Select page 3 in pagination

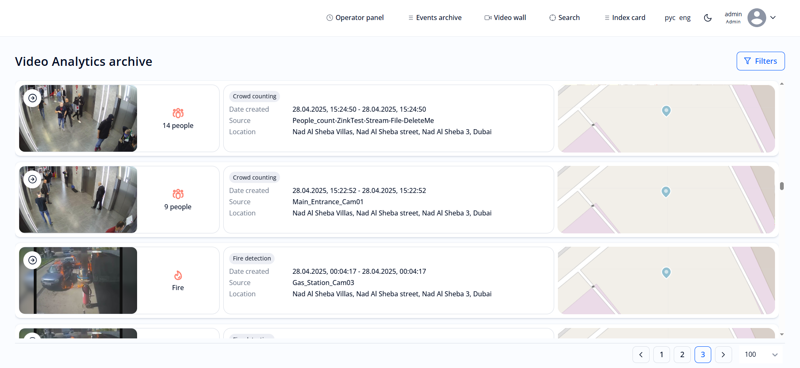point(703,355)
